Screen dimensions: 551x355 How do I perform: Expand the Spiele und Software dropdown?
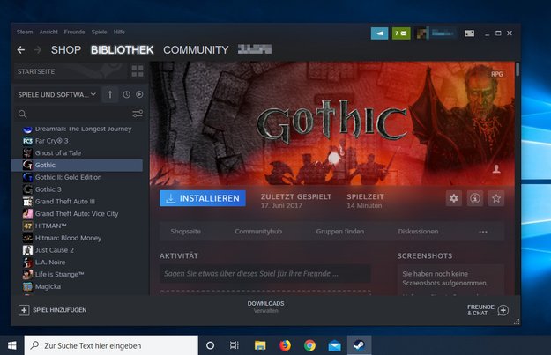coord(57,95)
